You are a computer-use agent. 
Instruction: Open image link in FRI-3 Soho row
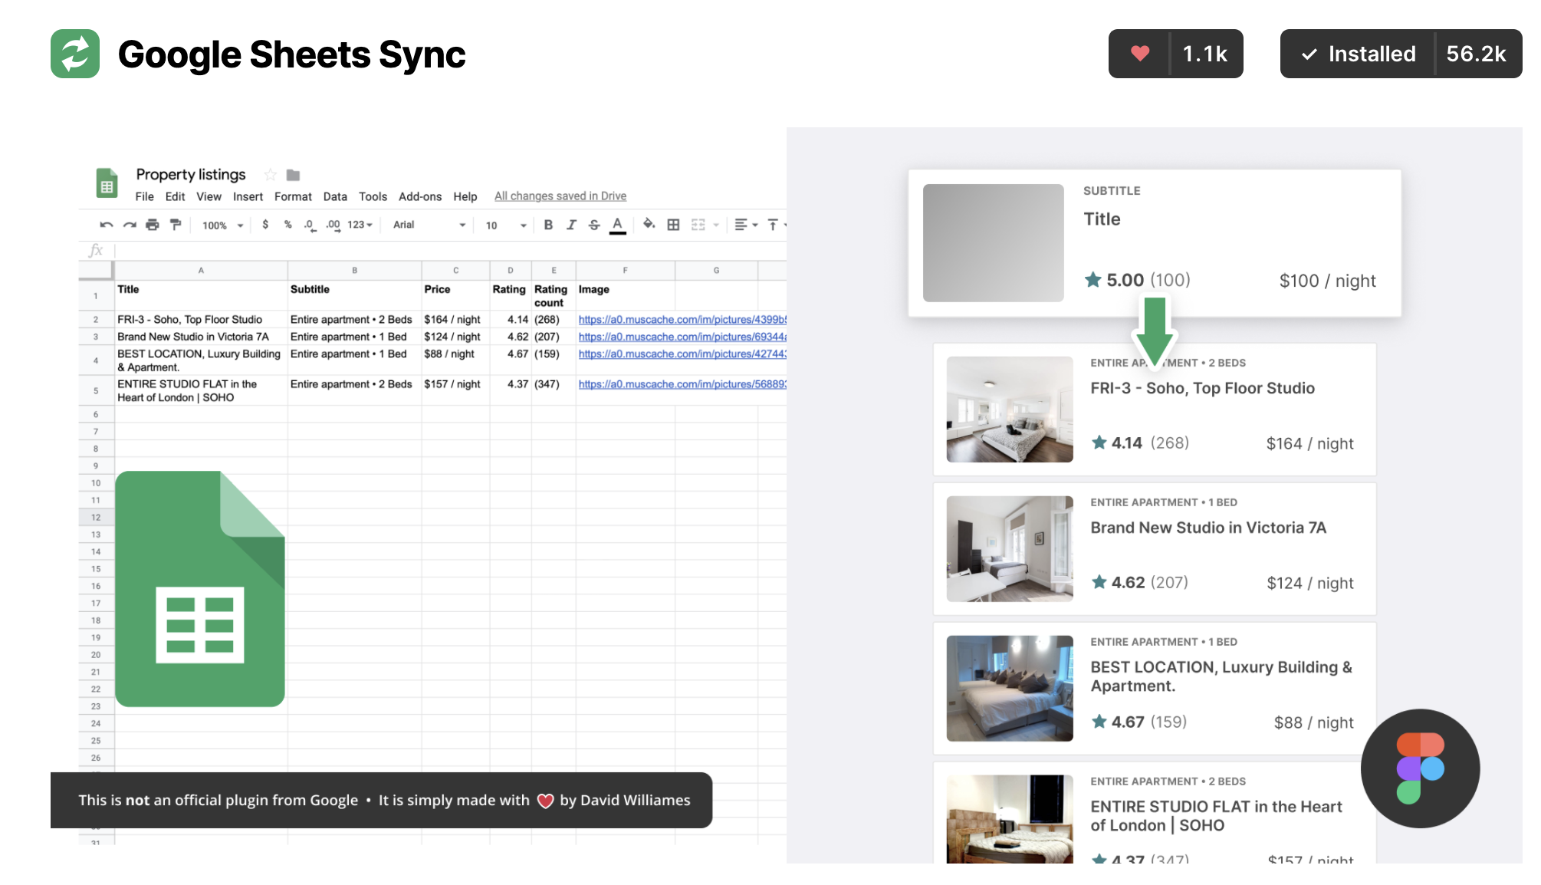tap(682, 320)
